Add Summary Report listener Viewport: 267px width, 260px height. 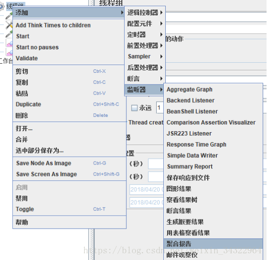click(x=214, y=166)
